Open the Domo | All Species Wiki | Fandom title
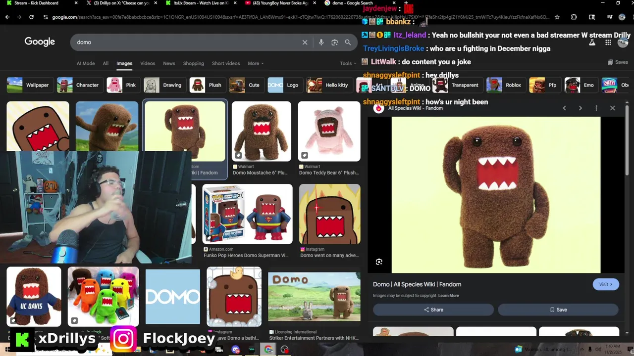This screenshot has width=634, height=356. 417,284
